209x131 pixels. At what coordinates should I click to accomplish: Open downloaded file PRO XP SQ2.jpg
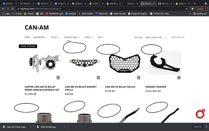point(48,127)
